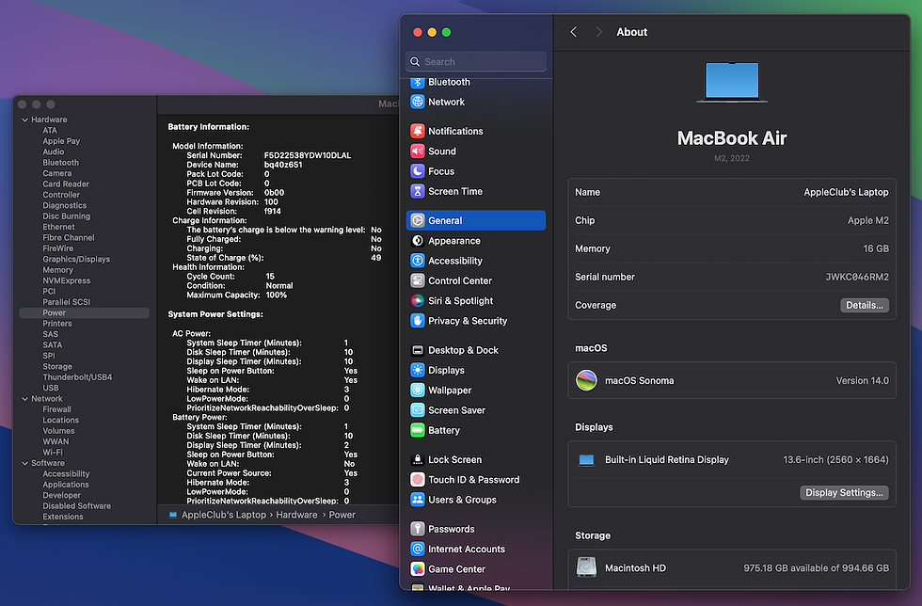Click Hardware in the path bar

pos(296,515)
